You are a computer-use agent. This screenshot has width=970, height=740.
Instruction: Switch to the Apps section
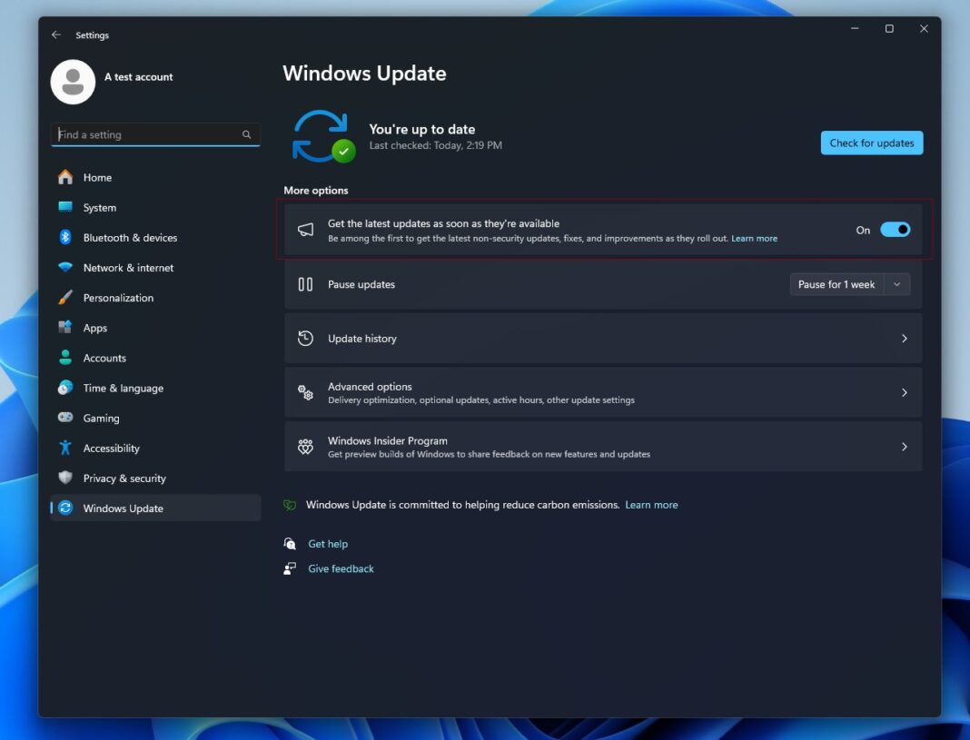(x=93, y=327)
